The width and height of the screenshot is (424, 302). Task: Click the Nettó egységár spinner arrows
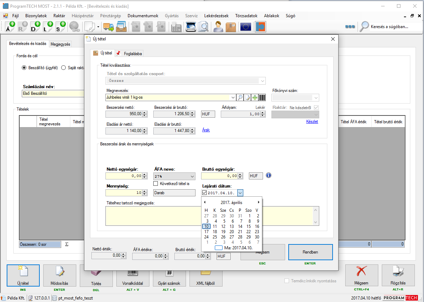[x=145, y=176]
